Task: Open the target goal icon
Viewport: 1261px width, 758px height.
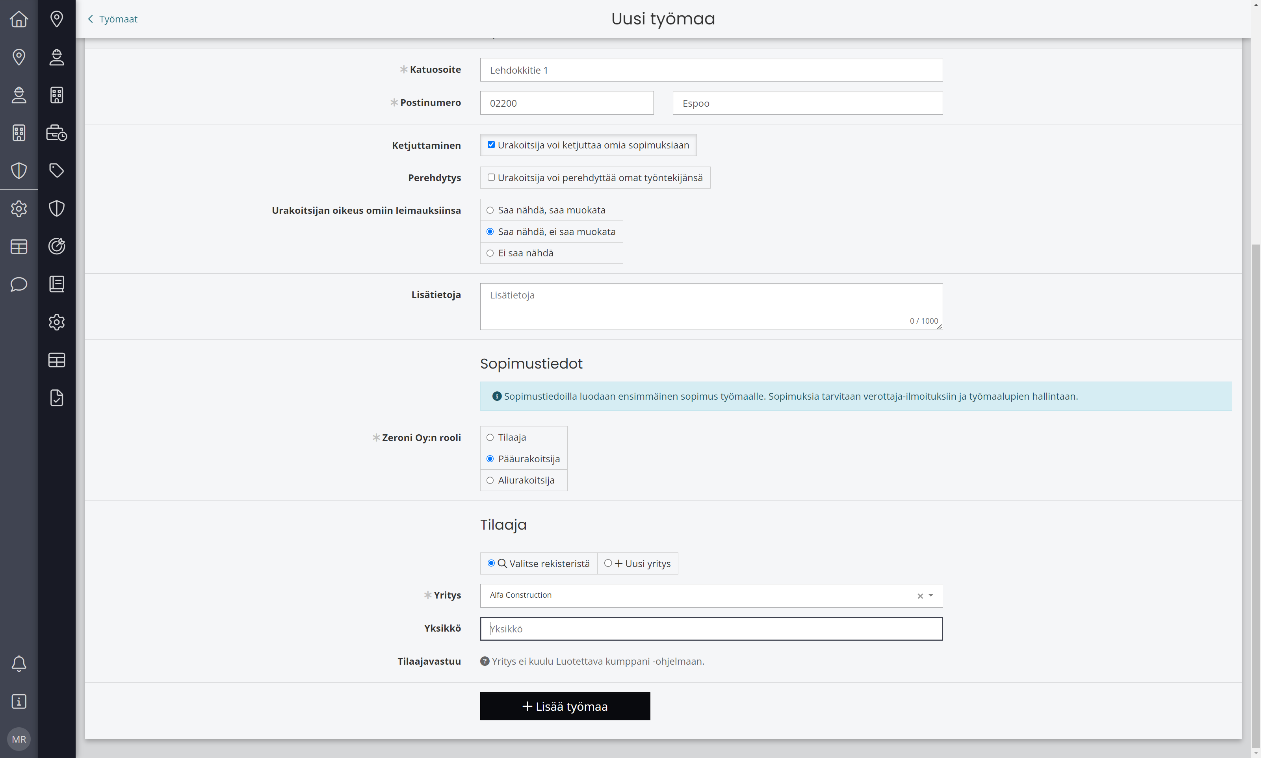Action: point(57,246)
